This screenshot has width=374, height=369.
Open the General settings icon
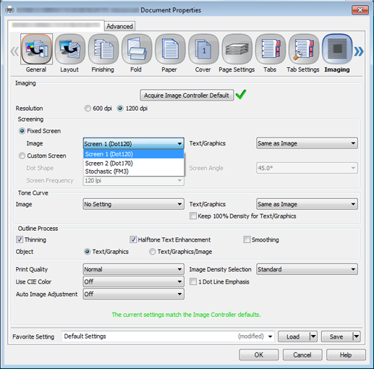pos(36,49)
